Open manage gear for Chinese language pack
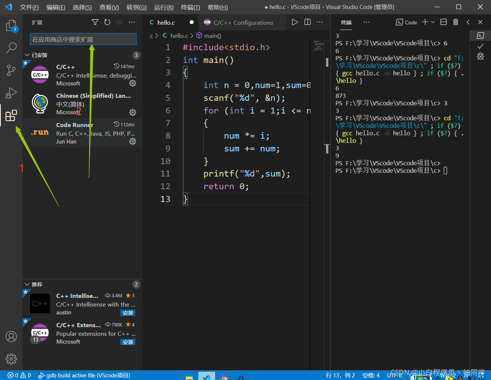491x380 pixels. (133, 112)
